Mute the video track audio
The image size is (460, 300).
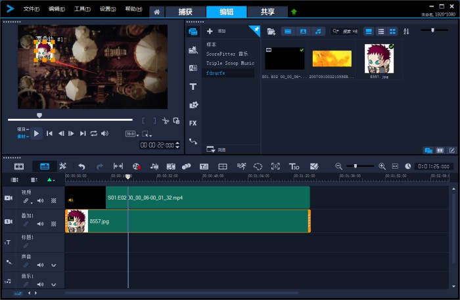[40, 201]
